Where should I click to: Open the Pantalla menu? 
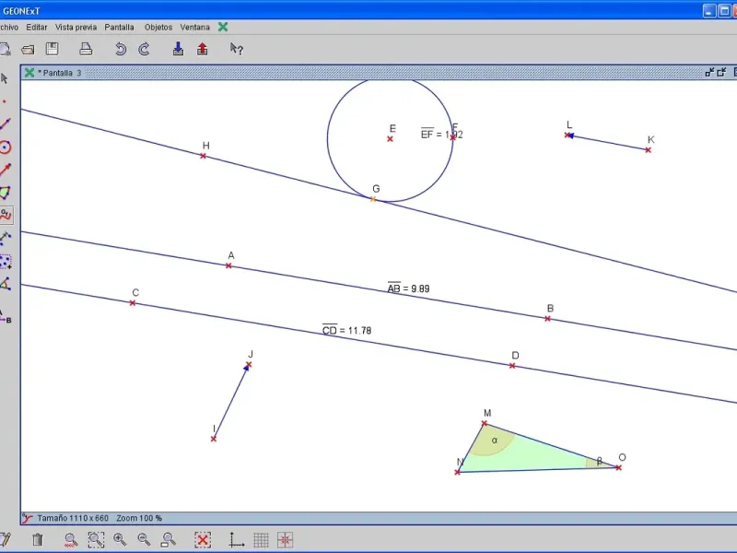pos(120,28)
